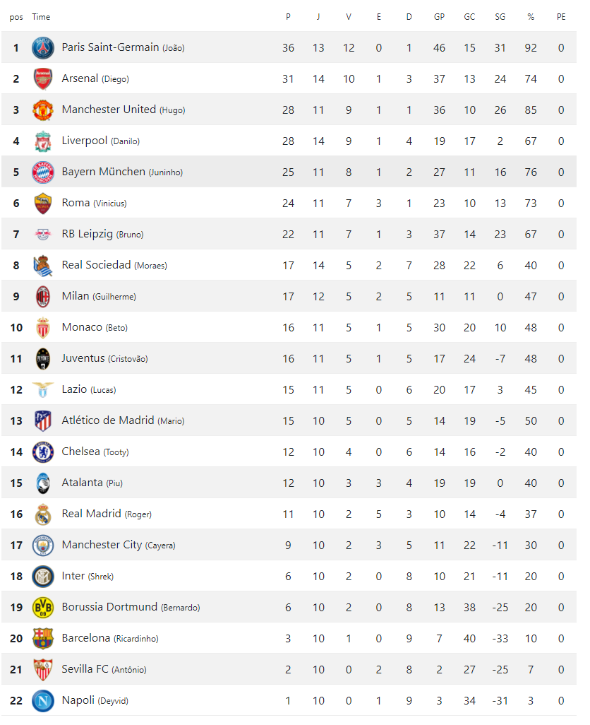Click the Chelsea club crest
The height and width of the screenshot is (725, 590).
[43, 452]
